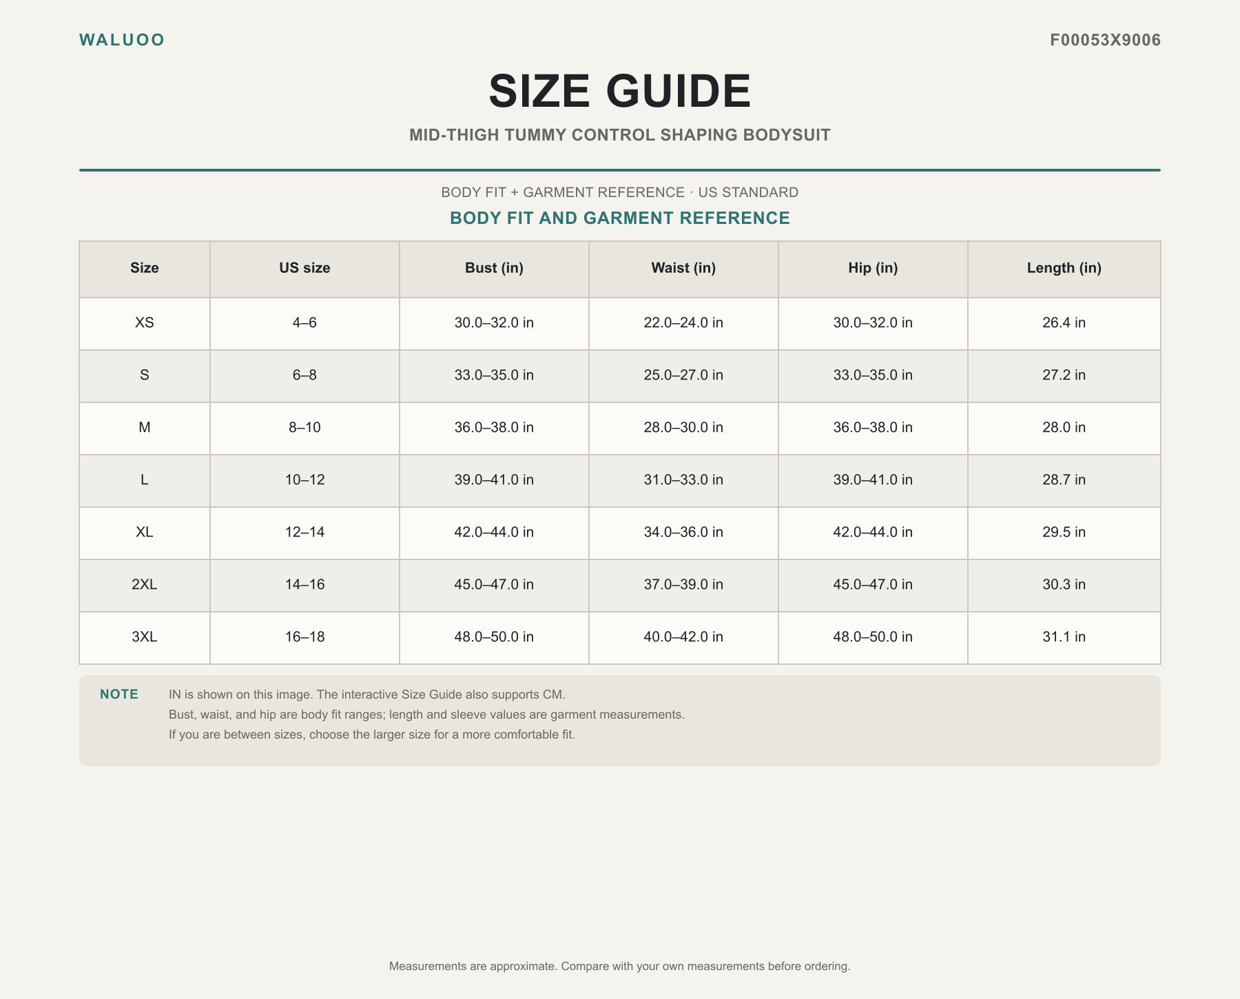Click length value 28.7 in
Viewport: 1240px width, 999px height.
click(1064, 480)
